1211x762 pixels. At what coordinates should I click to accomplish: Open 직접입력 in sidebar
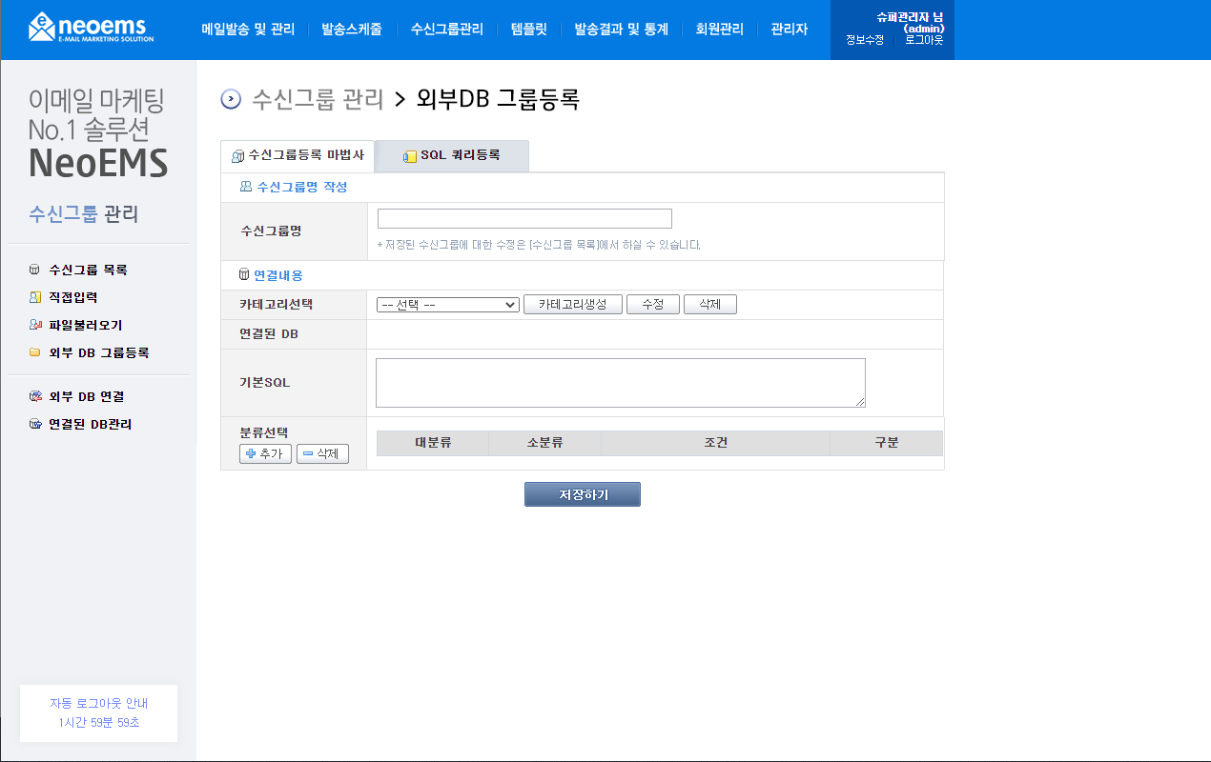click(73, 298)
